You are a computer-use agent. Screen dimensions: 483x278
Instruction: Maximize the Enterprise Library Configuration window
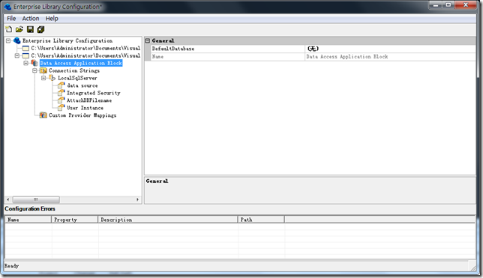(448, 5)
